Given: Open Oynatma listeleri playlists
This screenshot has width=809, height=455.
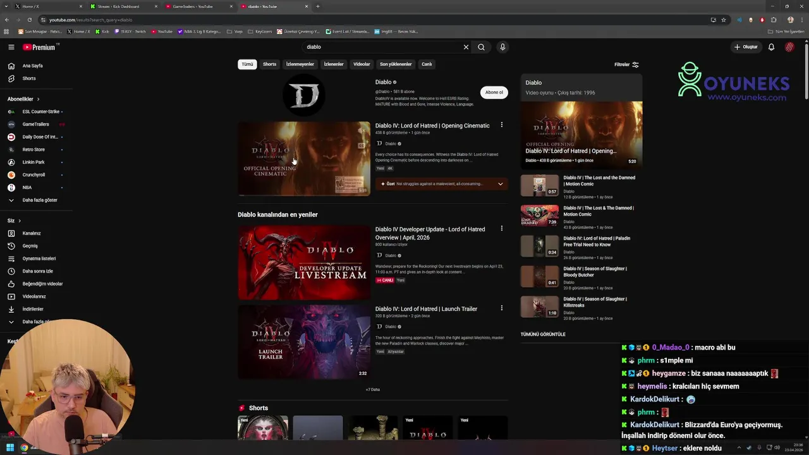Looking at the screenshot, I should coord(39,258).
